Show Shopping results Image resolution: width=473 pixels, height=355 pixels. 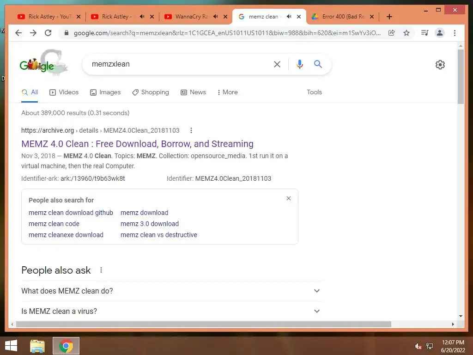point(151,92)
